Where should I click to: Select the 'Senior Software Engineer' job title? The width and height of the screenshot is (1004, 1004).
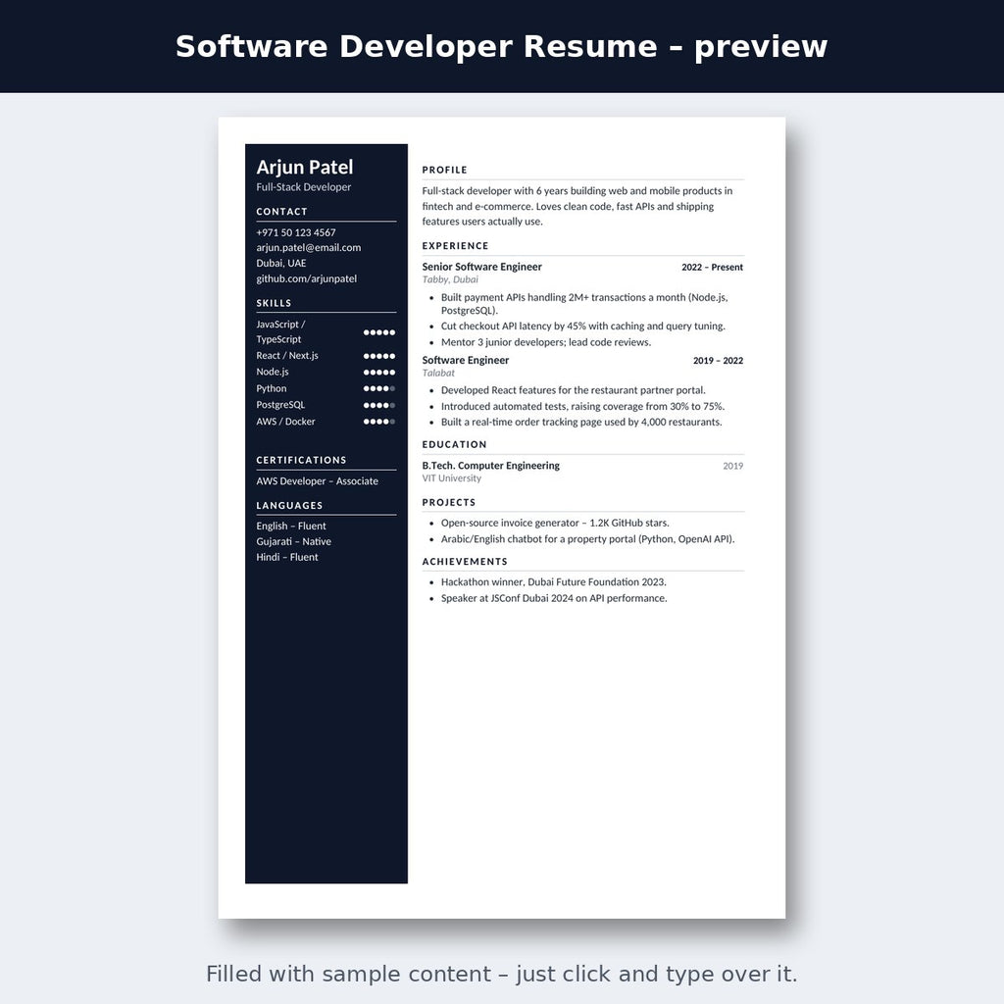pos(481,267)
